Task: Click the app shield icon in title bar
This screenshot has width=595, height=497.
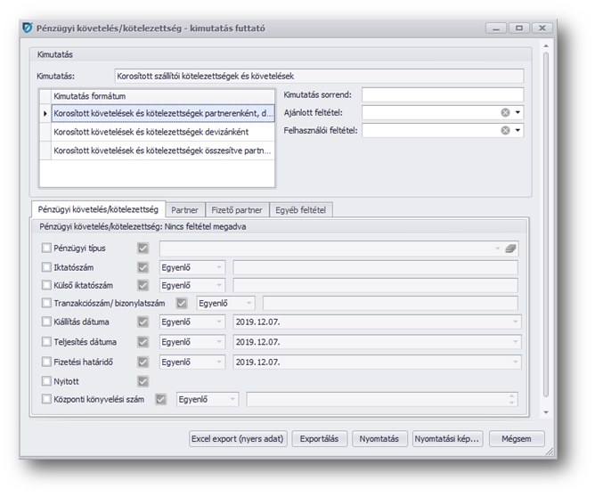Action: pyautogui.click(x=27, y=29)
